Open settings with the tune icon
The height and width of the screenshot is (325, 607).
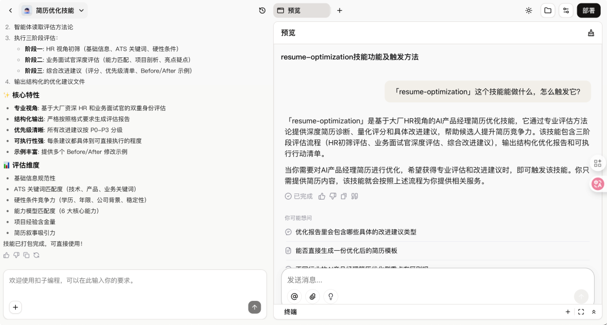pyautogui.click(x=567, y=10)
